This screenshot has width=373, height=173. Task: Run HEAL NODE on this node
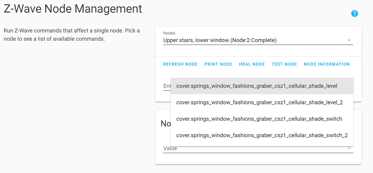(x=252, y=64)
